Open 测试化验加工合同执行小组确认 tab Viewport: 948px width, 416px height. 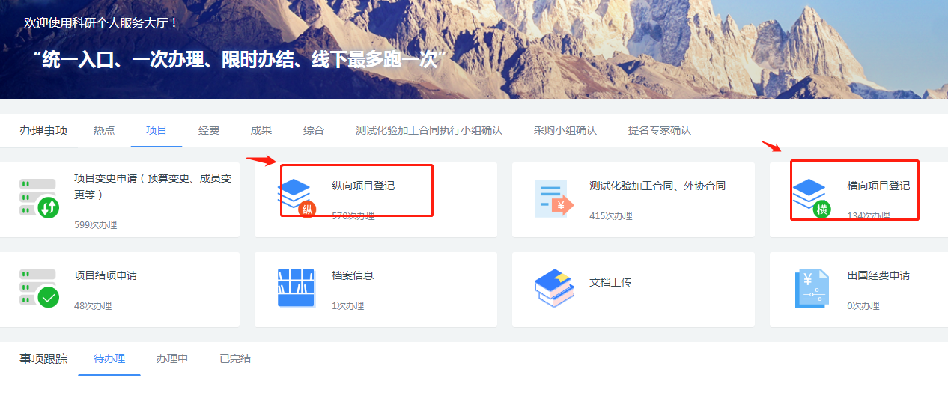(429, 130)
